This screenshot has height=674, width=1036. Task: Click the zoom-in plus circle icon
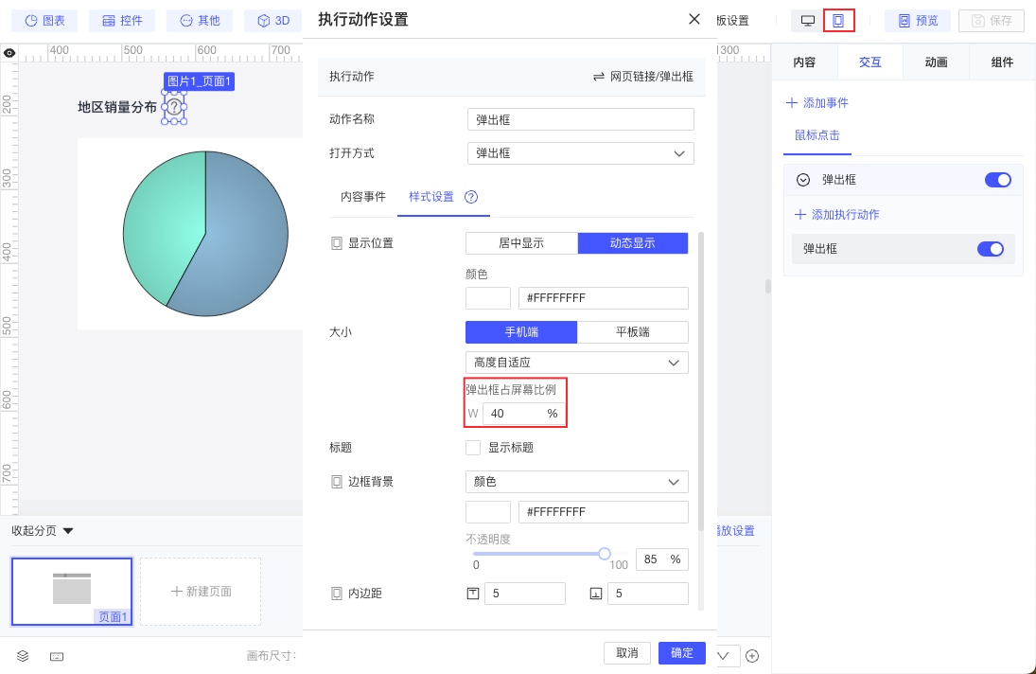[752, 656]
